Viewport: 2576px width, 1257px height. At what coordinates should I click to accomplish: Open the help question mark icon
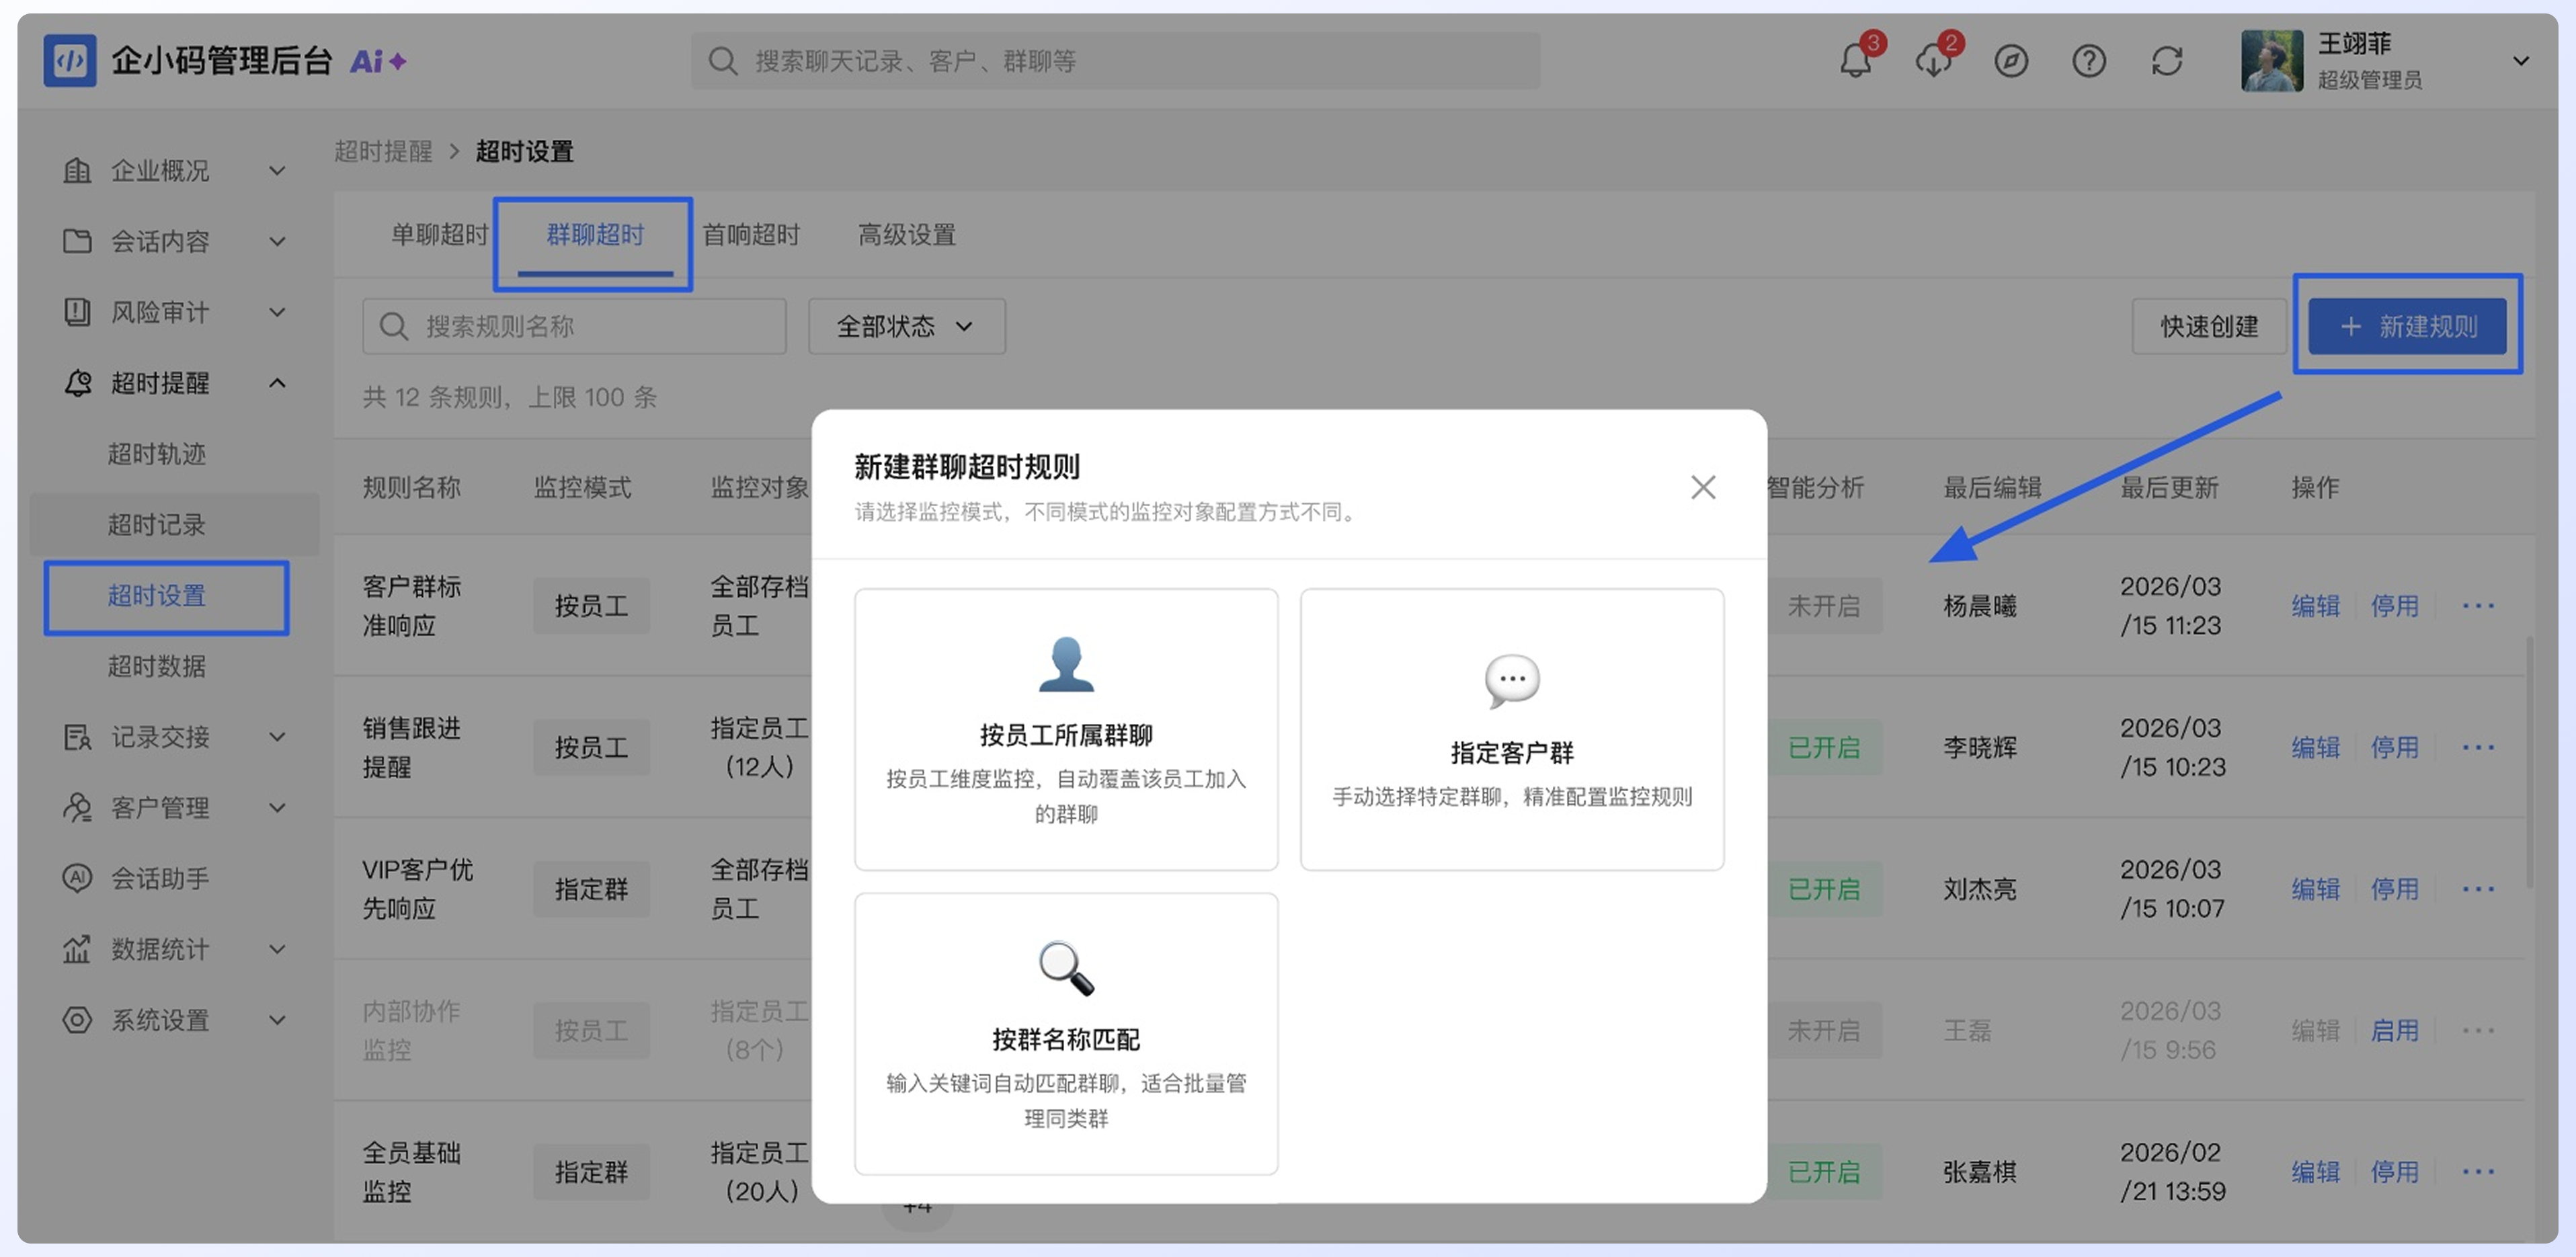[x=2089, y=61]
